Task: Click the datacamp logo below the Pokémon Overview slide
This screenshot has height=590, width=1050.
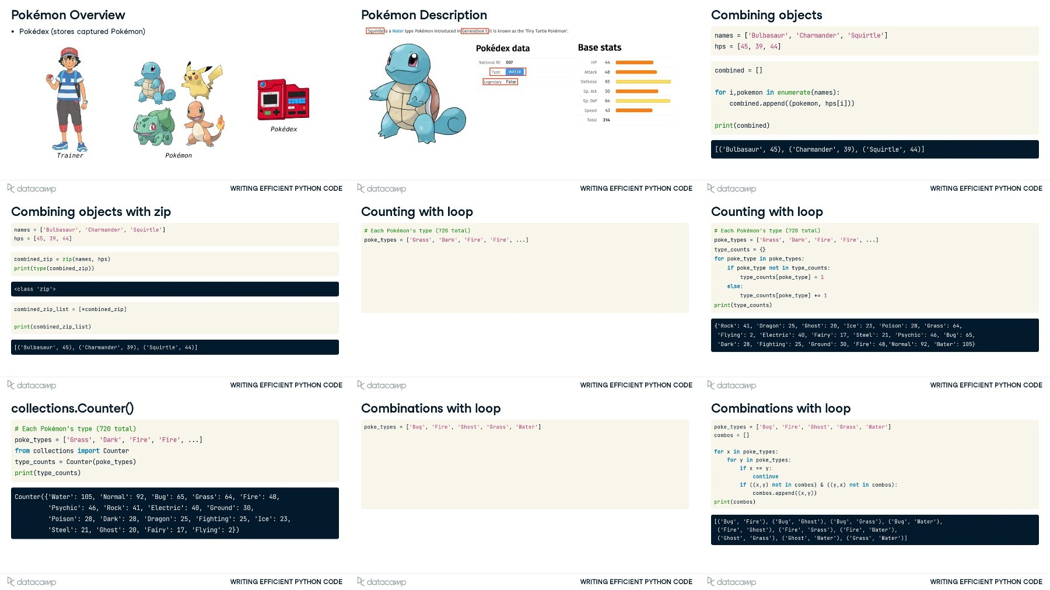Action: (x=32, y=188)
